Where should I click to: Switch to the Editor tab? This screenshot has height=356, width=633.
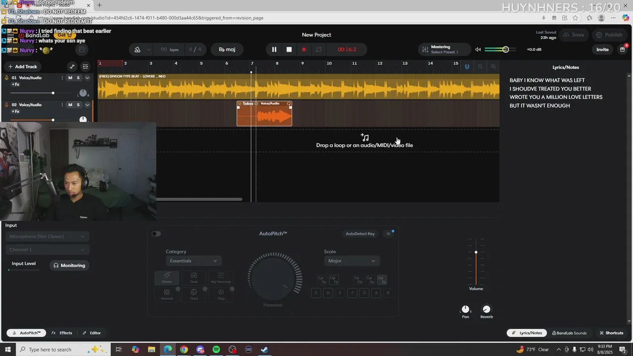tap(91, 333)
